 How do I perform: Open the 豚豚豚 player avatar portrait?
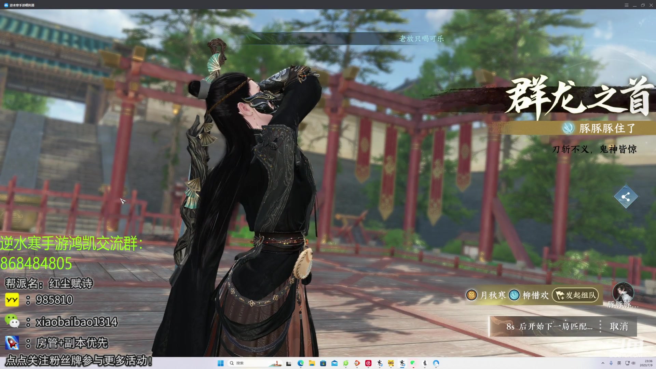point(623,293)
